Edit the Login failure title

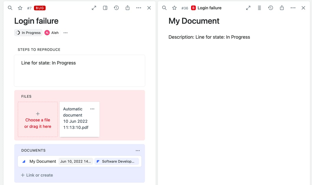pyautogui.click(x=36, y=21)
